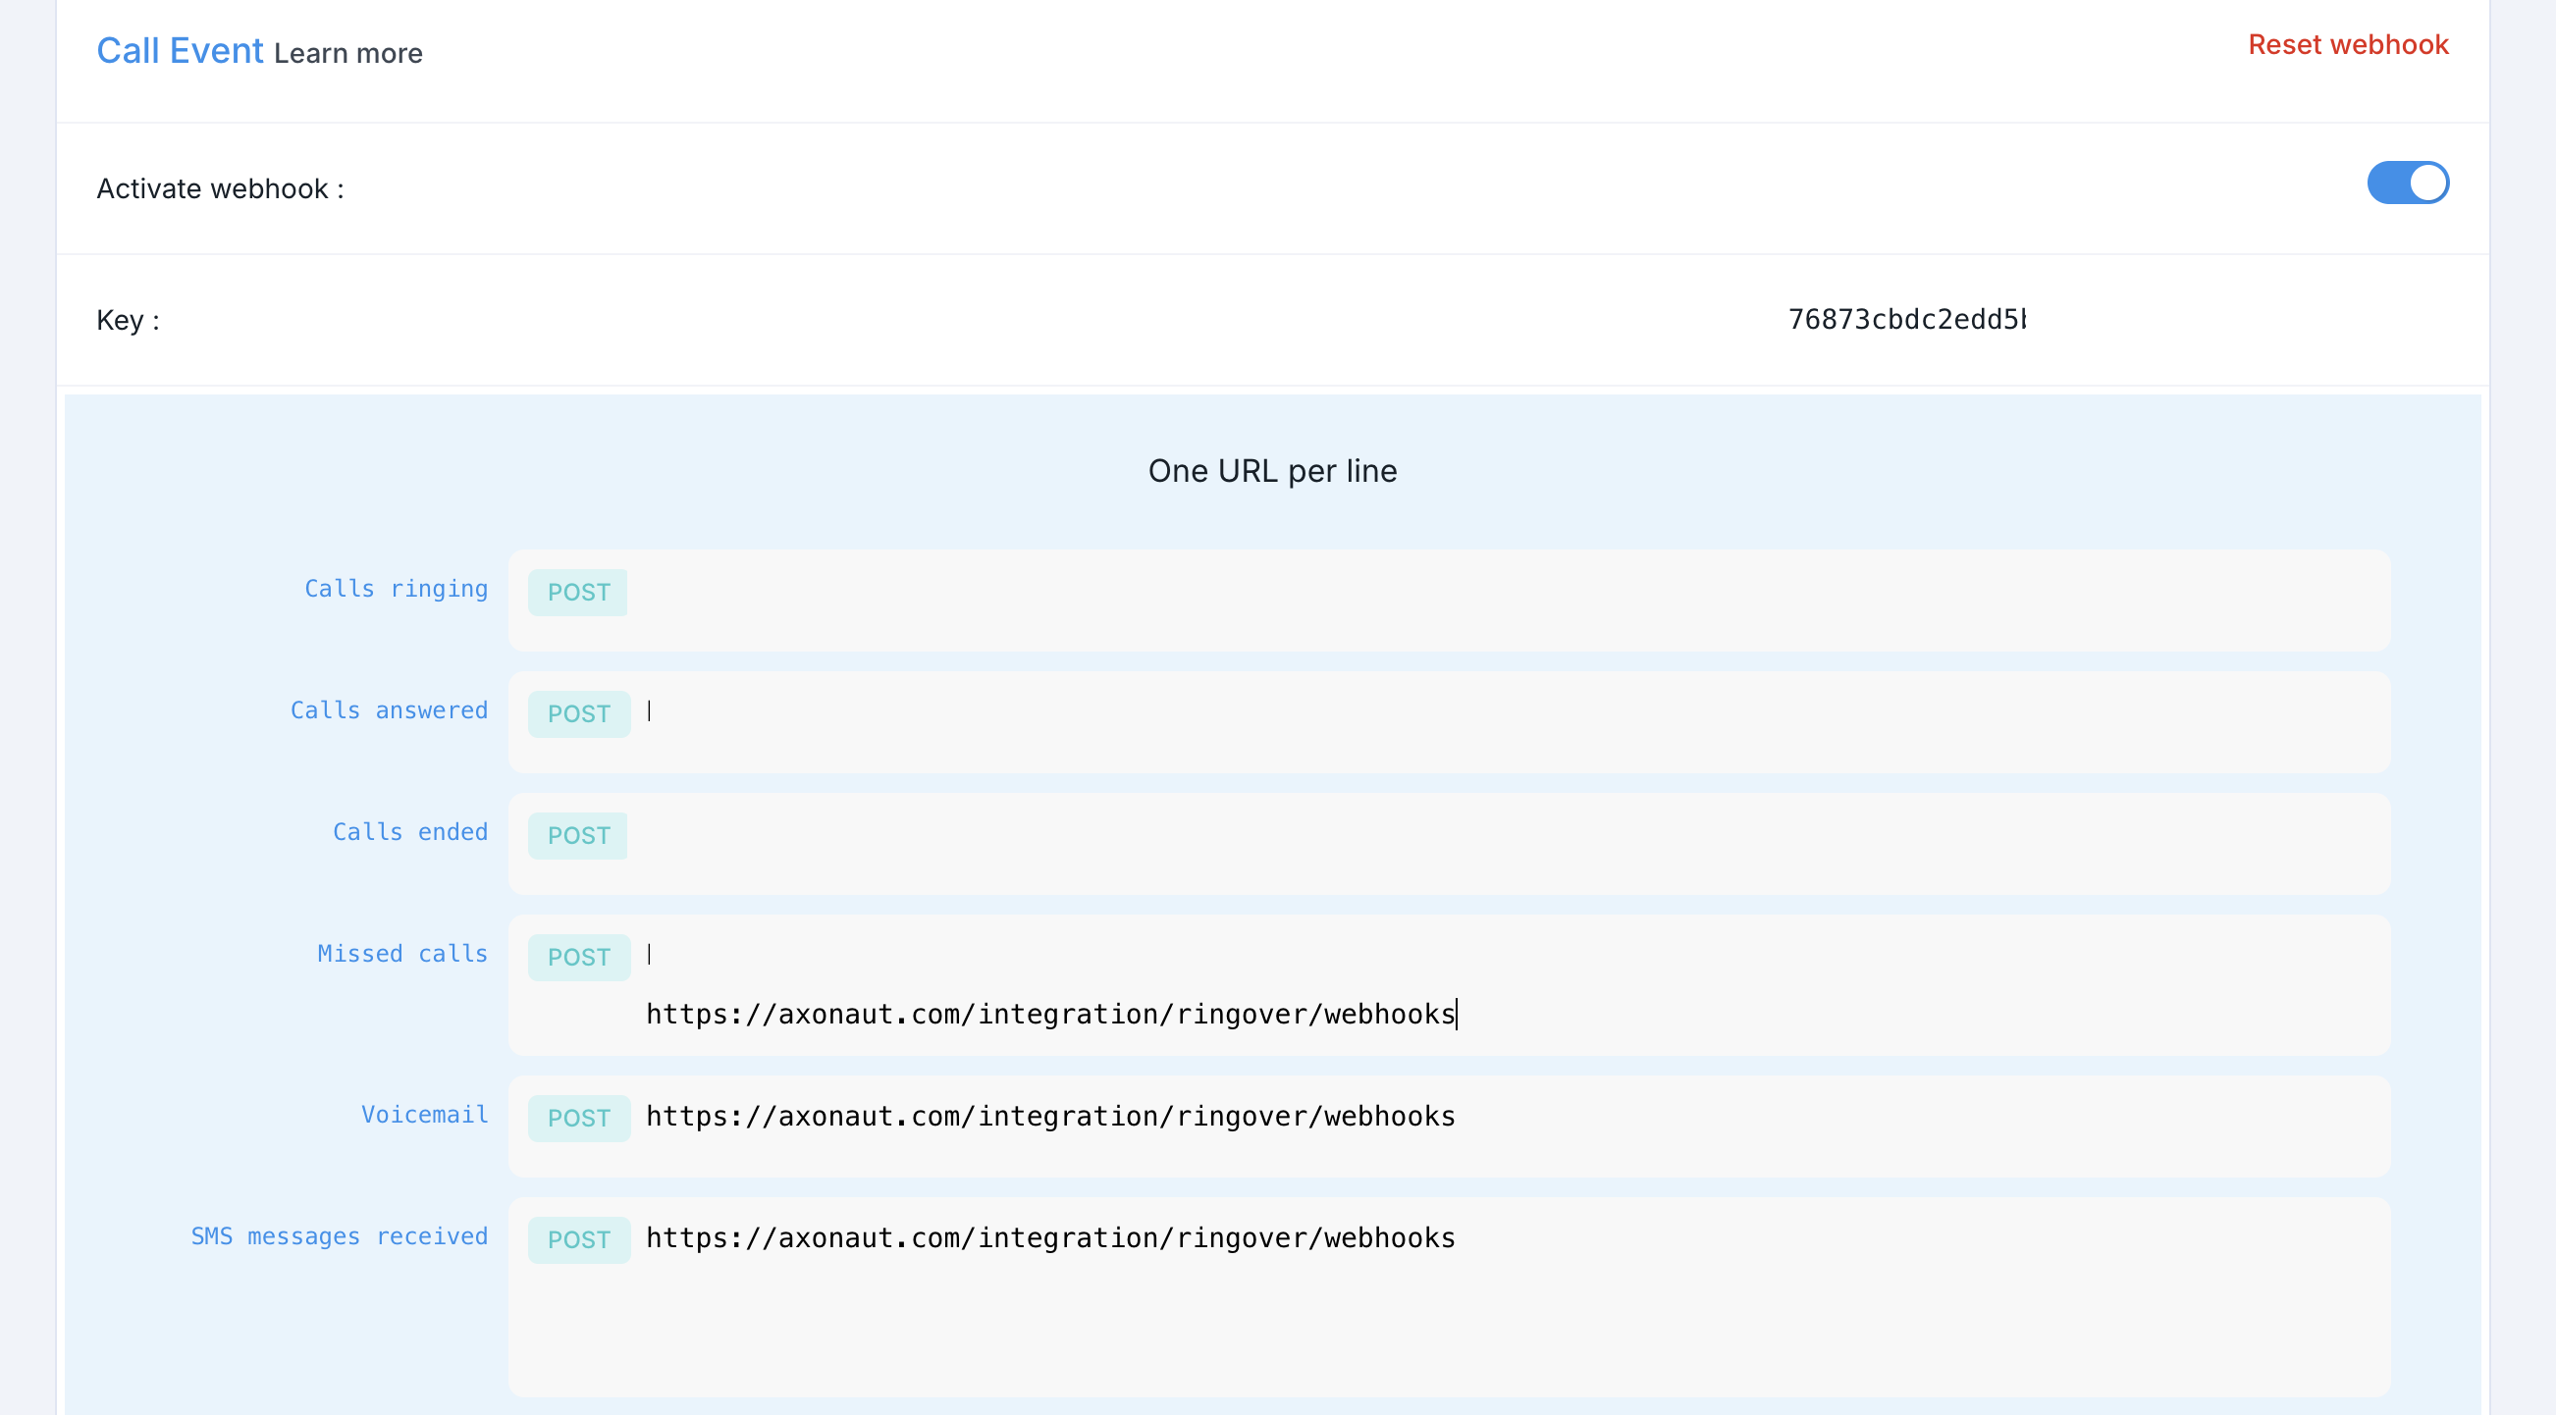Click the POST badge for Calls ringing
This screenshot has height=1415, width=2556.
578,593
